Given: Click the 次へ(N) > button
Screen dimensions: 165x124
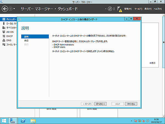Looking at the screenshot, I should coord(100,104).
